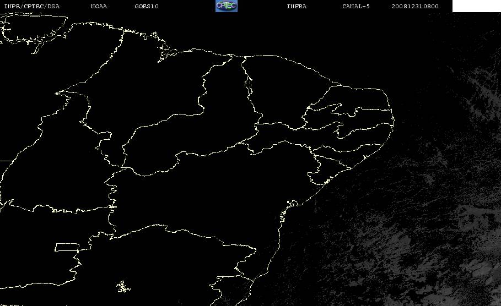Click the small white dotted cluster near bottom center
The width and height of the screenshot is (501, 306).
click(123, 287)
